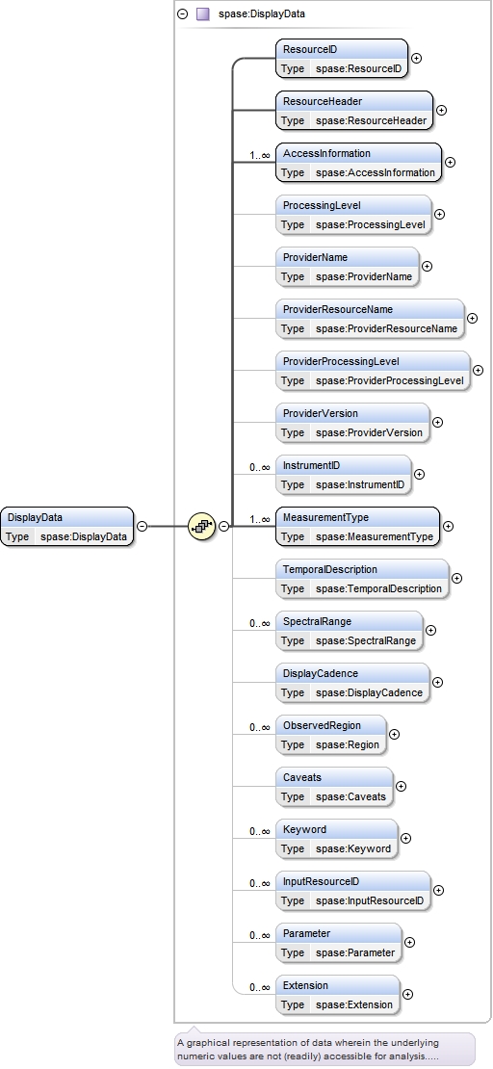Expand ProviderProcessingLevel plus icon

click(478, 370)
